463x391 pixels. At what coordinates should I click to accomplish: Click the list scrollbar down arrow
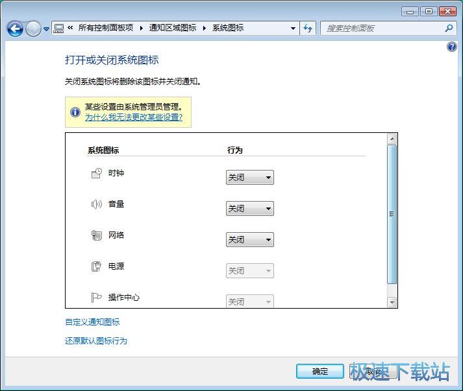tap(392, 302)
